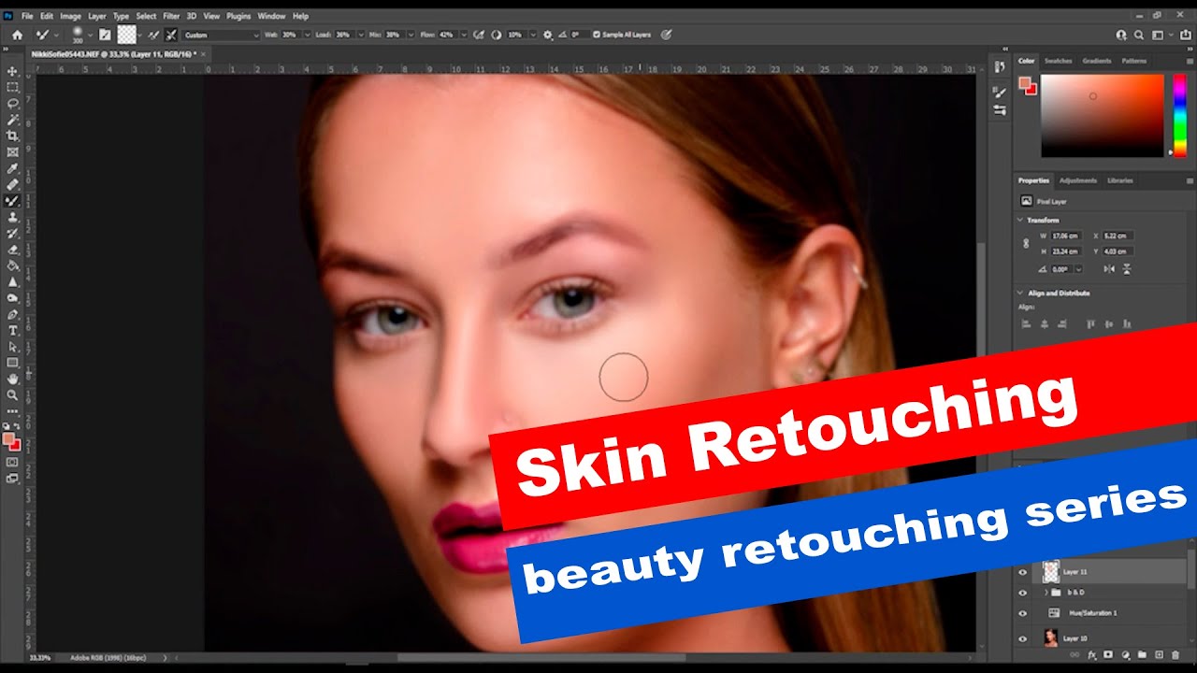The image size is (1197, 673).
Task: Select the Pen tool
Action: (13, 314)
